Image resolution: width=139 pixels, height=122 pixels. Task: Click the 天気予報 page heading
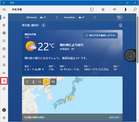coord(17,9)
